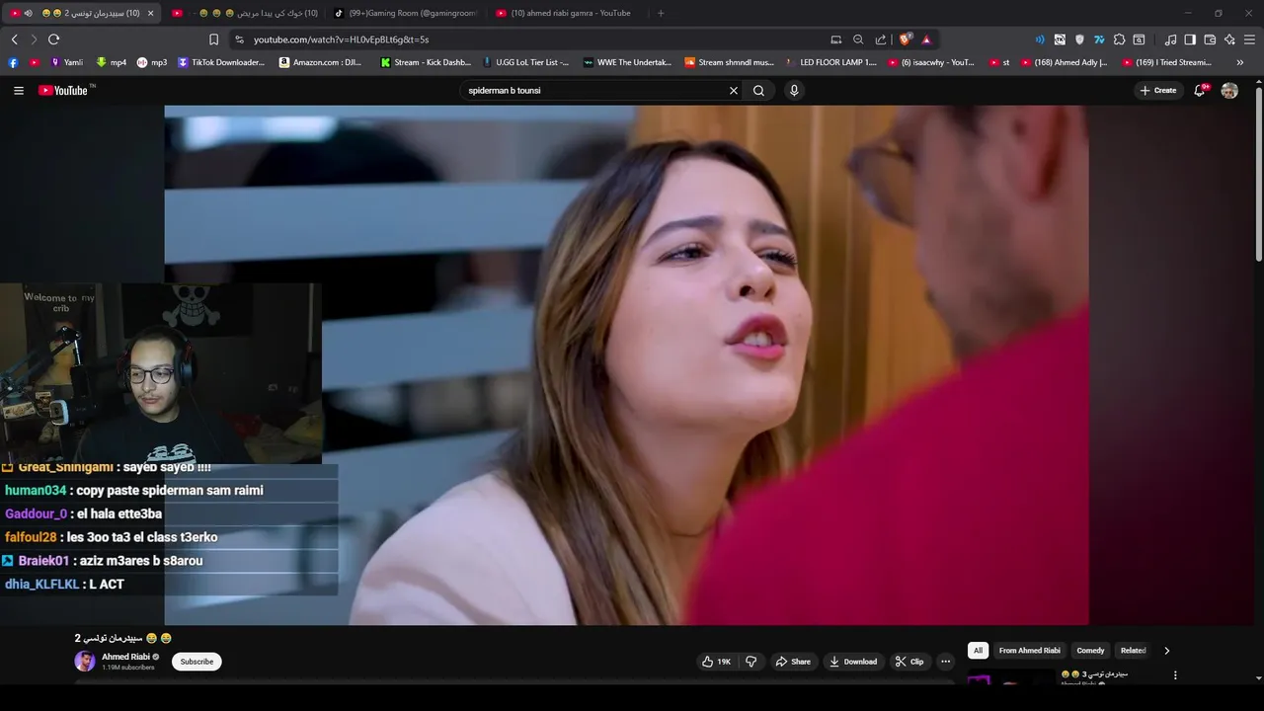The image size is (1264, 711).
Task: Open the Ahmed Riabi channel name link
Action: click(x=125, y=657)
